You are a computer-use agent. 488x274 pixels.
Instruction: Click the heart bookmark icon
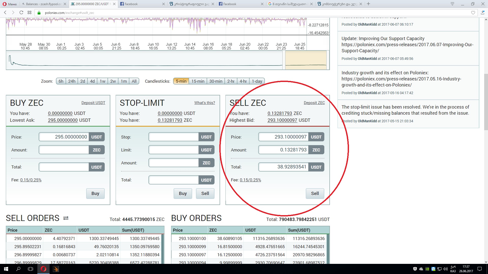click(x=473, y=13)
